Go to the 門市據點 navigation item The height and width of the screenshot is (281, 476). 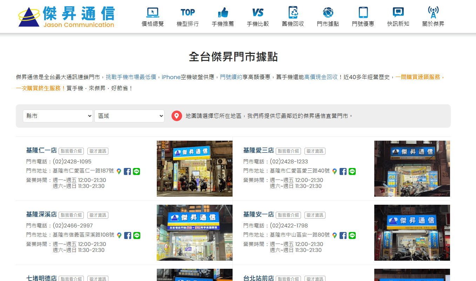[328, 12]
